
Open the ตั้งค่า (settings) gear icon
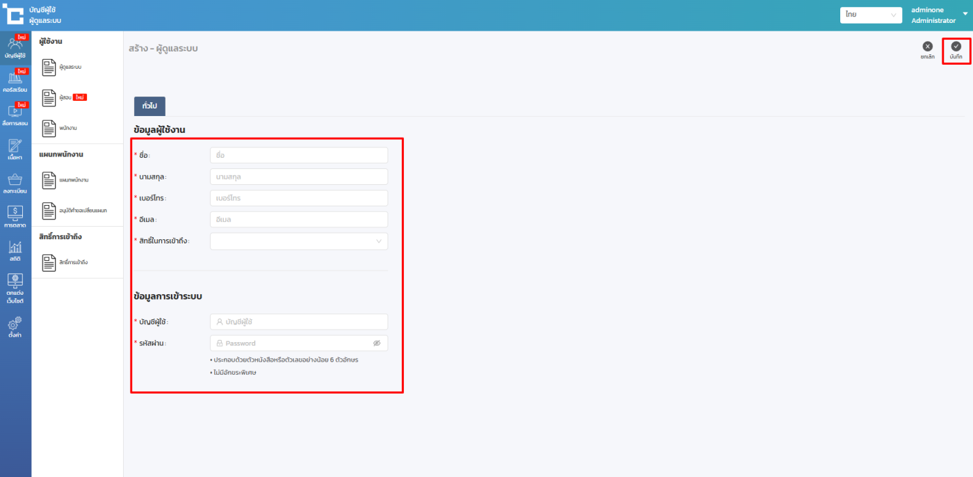pos(15,327)
